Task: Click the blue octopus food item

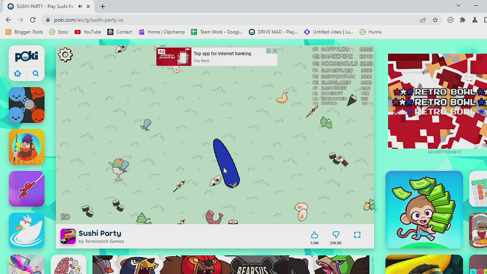Action: coord(146,125)
